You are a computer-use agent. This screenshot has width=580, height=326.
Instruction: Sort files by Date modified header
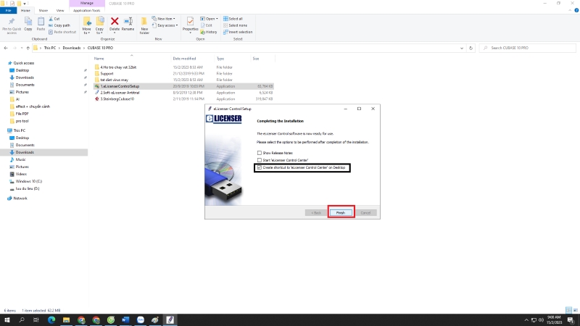[x=184, y=59]
